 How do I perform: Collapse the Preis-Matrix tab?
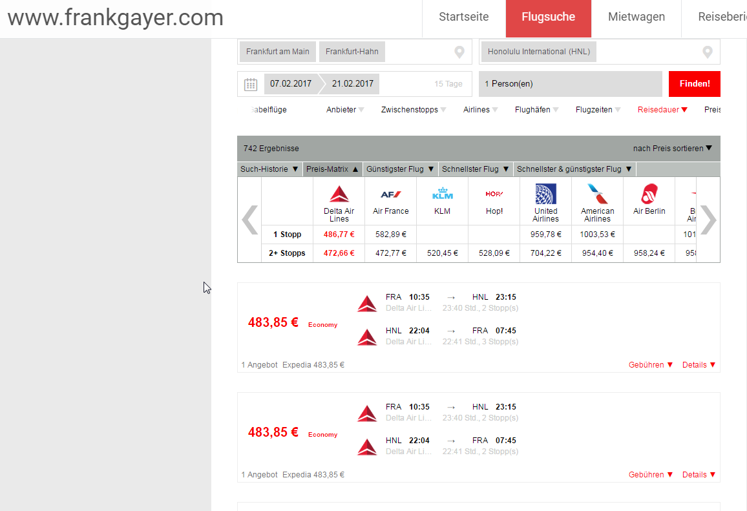332,169
